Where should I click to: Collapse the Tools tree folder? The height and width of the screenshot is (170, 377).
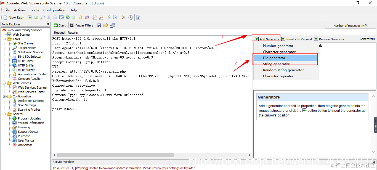point(4,39)
